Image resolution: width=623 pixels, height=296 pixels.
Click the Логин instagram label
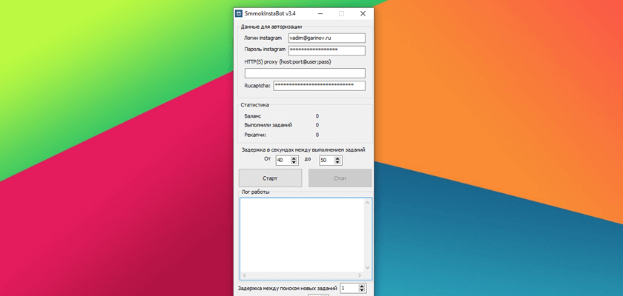[x=263, y=38]
